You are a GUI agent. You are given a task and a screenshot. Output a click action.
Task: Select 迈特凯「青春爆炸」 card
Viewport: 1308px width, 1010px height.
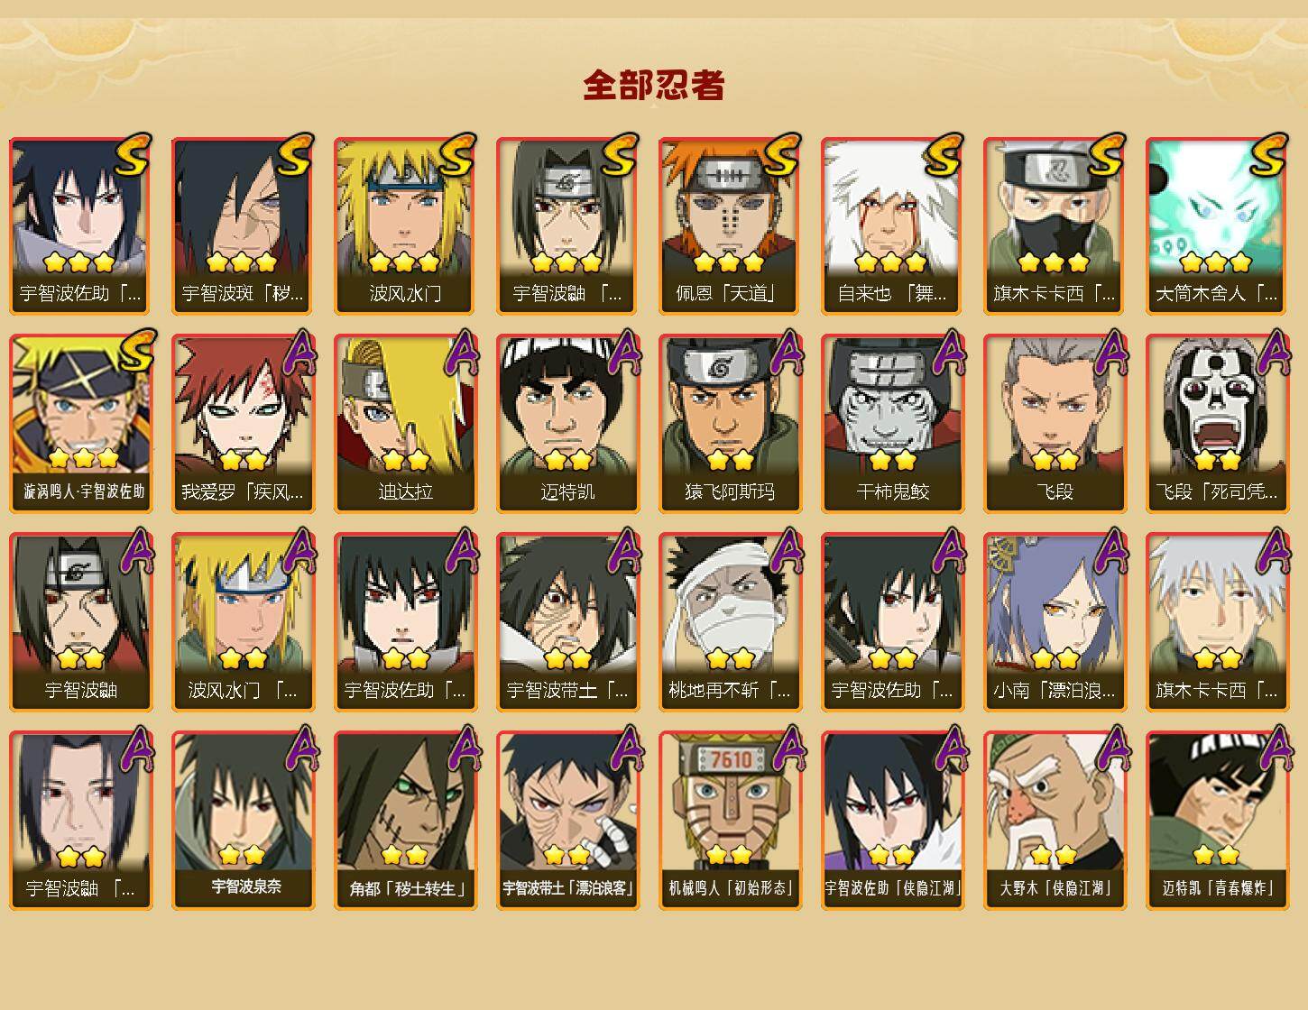point(1217,821)
